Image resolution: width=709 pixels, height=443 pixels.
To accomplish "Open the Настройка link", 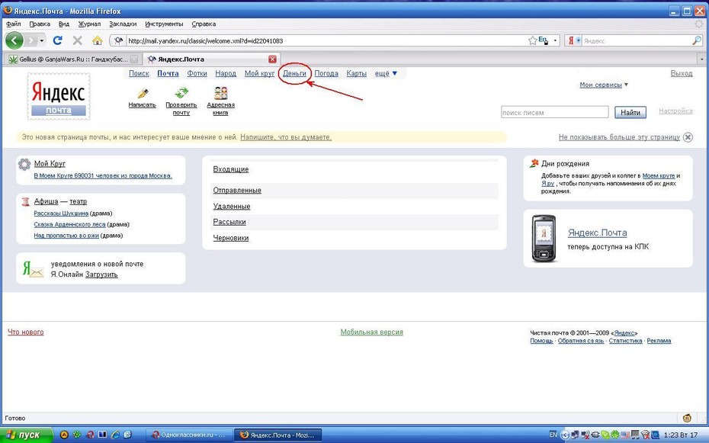I will (675, 111).
